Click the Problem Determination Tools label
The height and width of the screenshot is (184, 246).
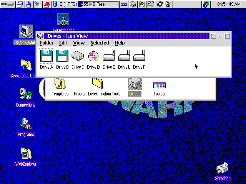(x=97, y=94)
